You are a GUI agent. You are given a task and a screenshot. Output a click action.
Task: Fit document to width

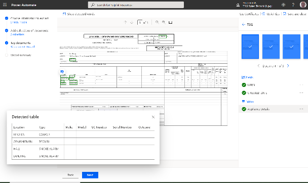(170, 22)
